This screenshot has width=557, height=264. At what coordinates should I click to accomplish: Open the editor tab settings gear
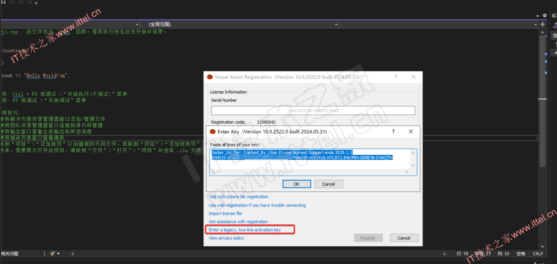(x=544, y=16)
